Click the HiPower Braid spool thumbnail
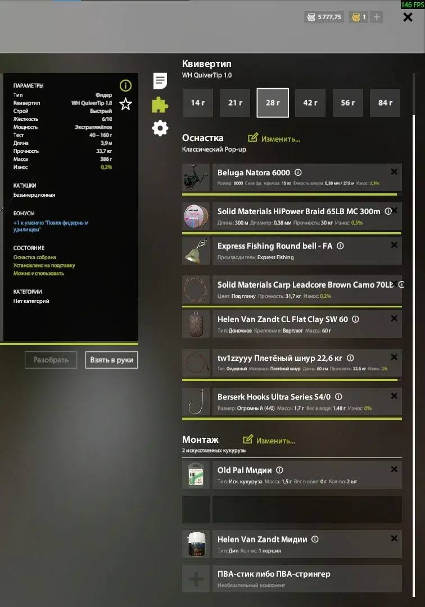Viewport: 425px width, 607px height. 196,216
